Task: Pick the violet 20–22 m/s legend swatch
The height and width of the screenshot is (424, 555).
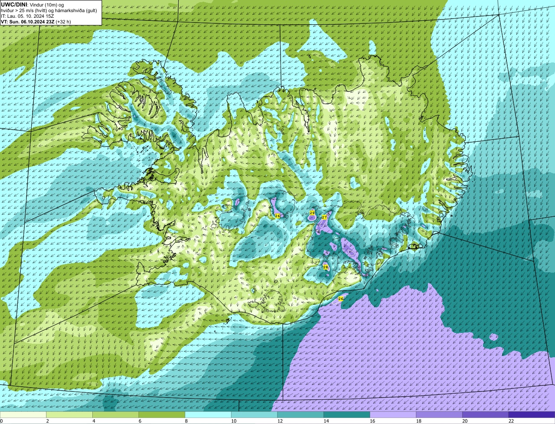Action: pyautogui.click(x=486, y=414)
